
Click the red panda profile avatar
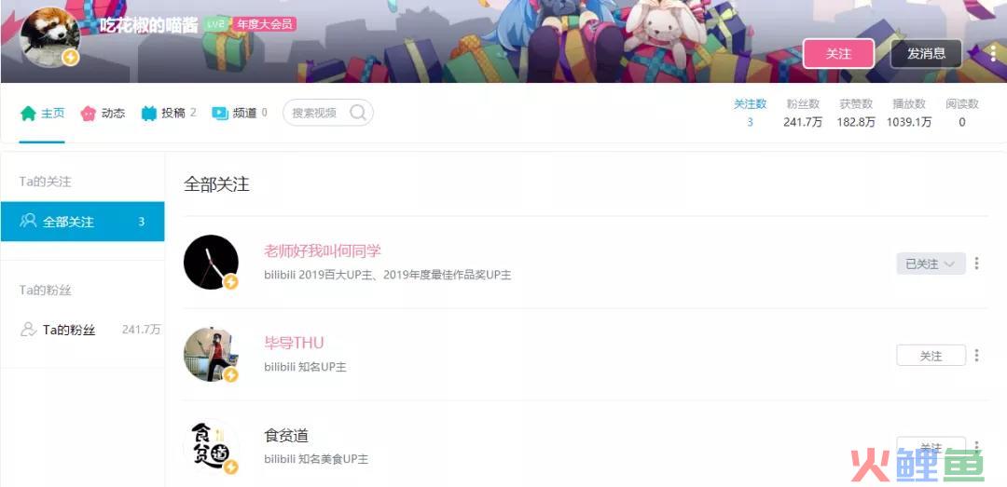pos(49,38)
